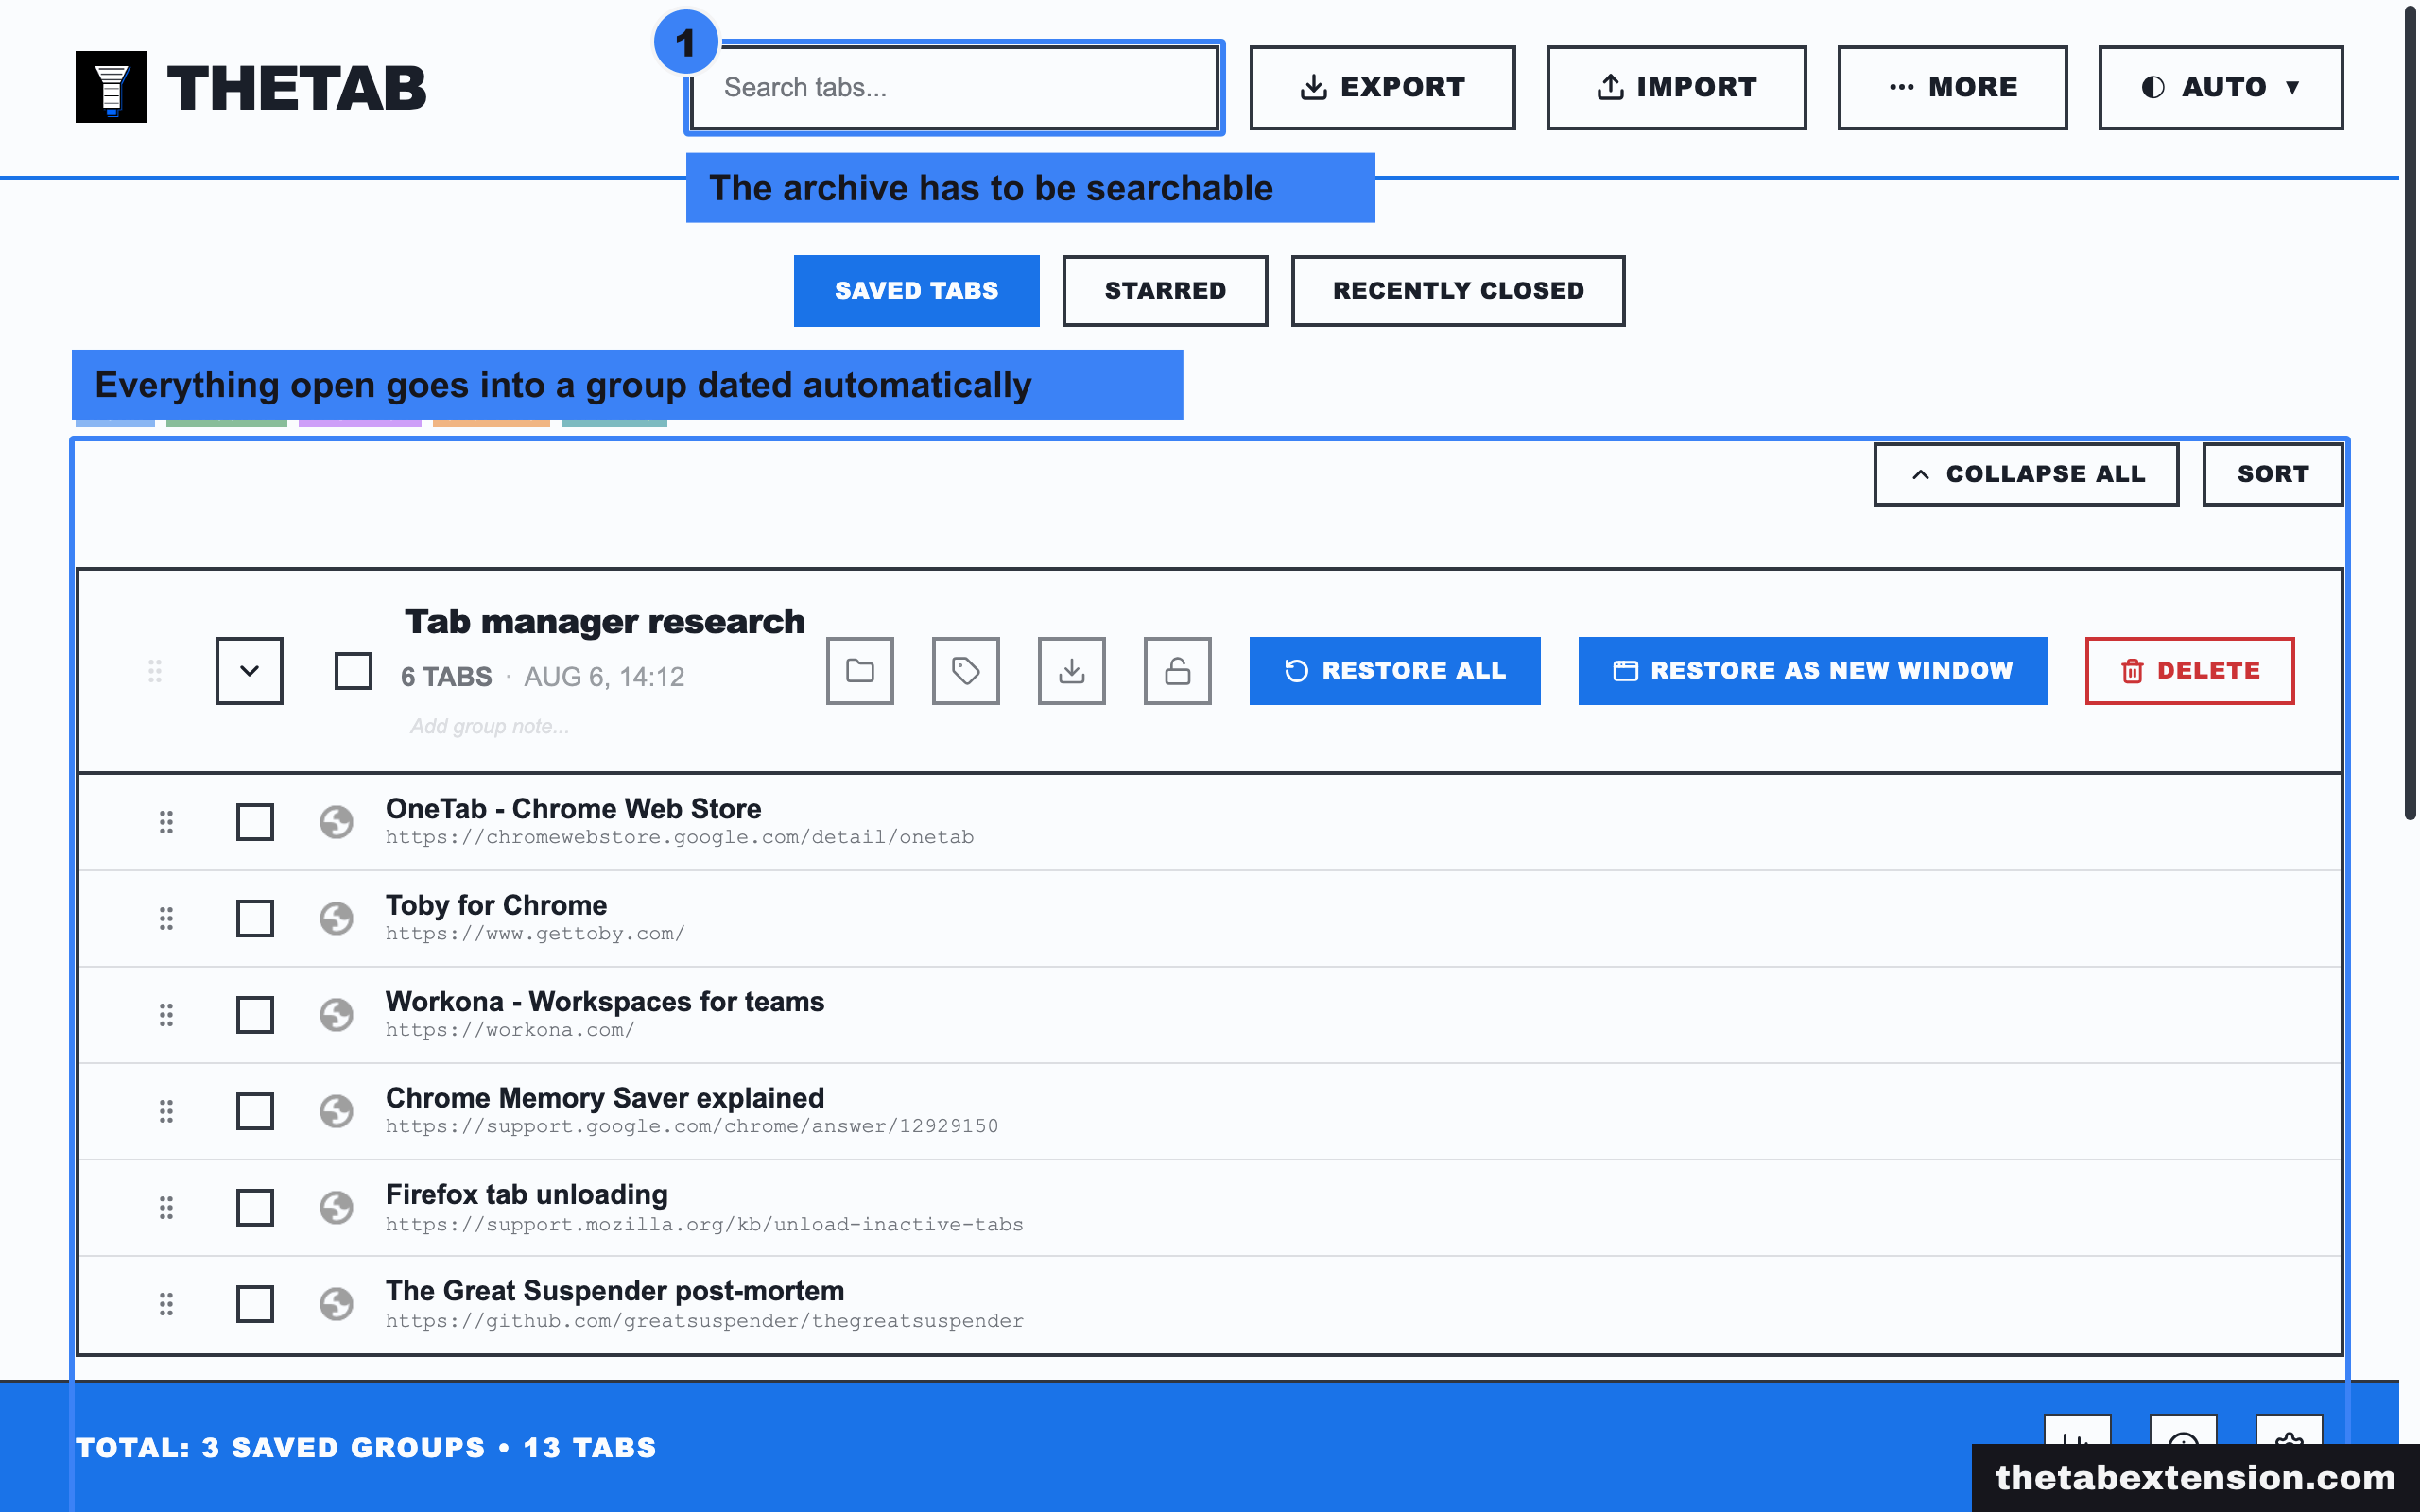
Task: Click the drag handle beside Firefox tab unloading
Action: pos(166,1208)
